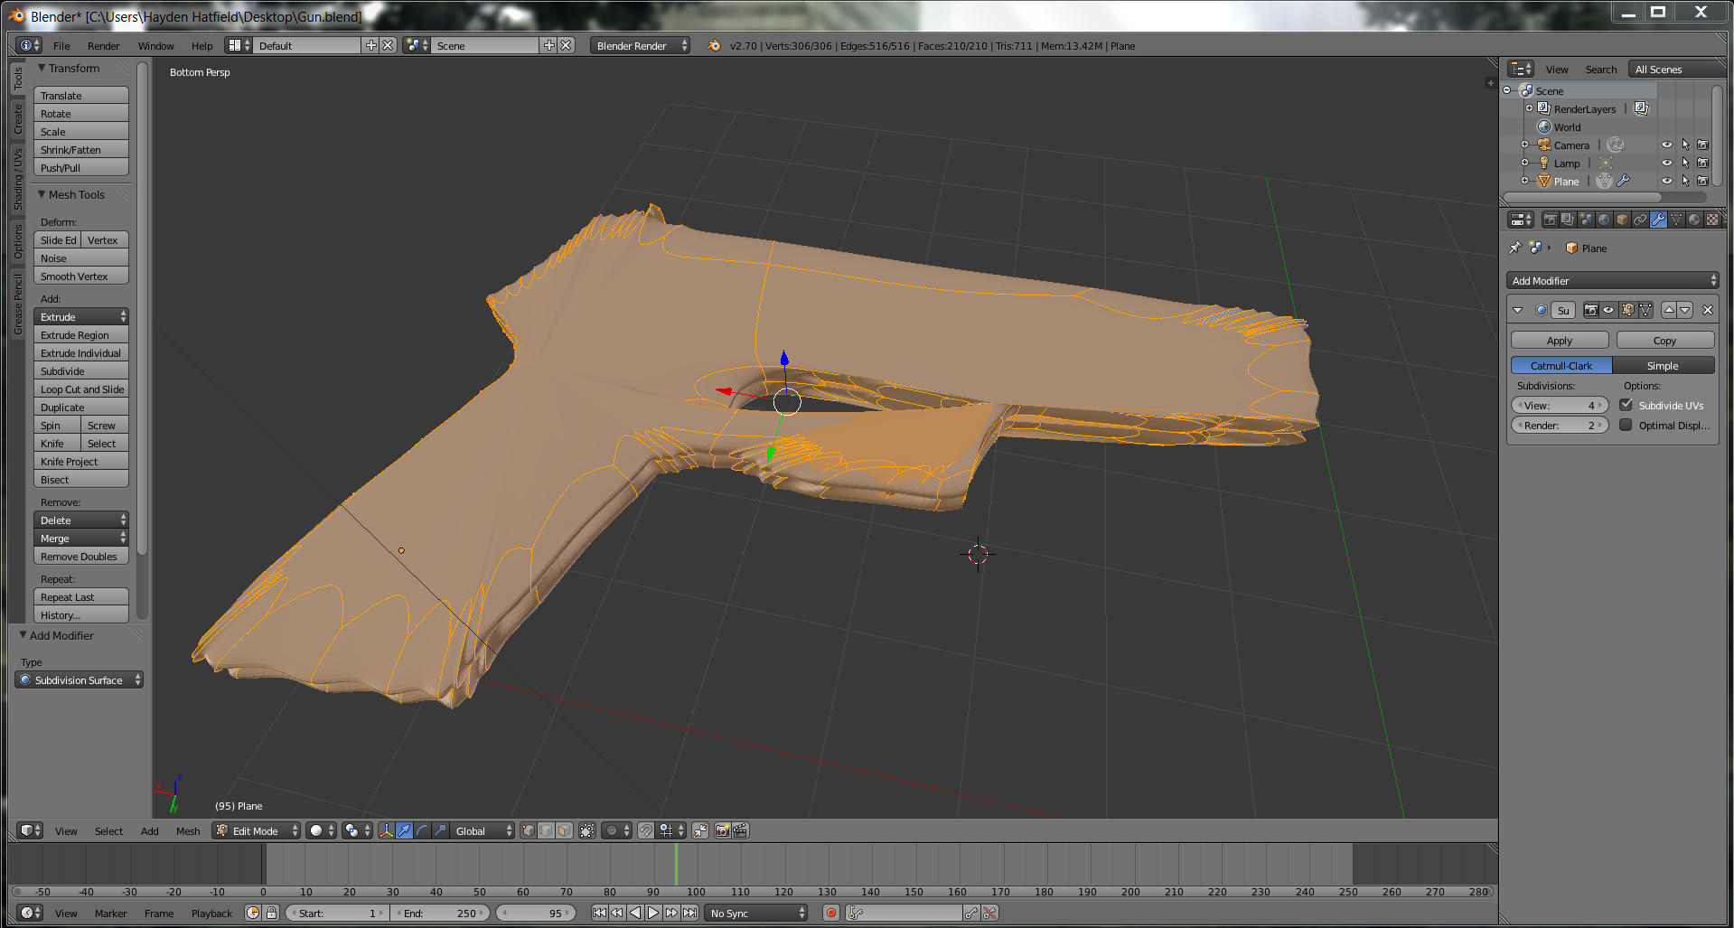Select the Simple subdivision type

click(1663, 365)
